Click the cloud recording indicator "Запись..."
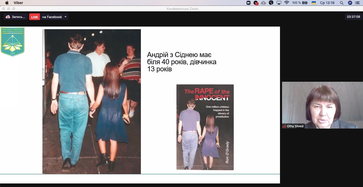Image resolution: width=363 pixels, height=187 pixels. 15,17
